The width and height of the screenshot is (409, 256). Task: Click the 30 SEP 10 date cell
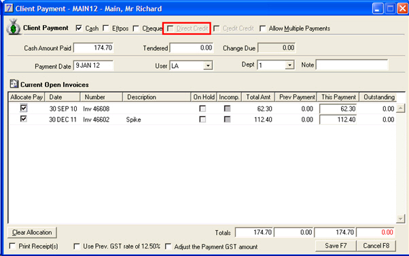[63, 109]
